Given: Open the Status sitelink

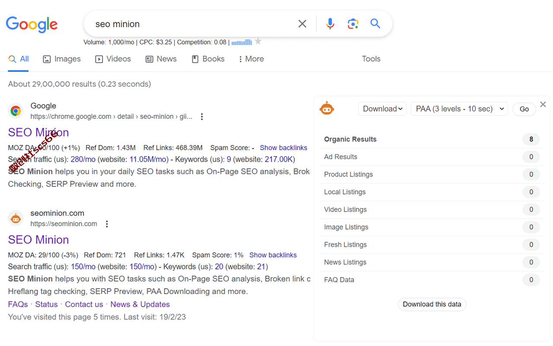Looking at the screenshot, I should pyautogui.click(x=47, y=304).
